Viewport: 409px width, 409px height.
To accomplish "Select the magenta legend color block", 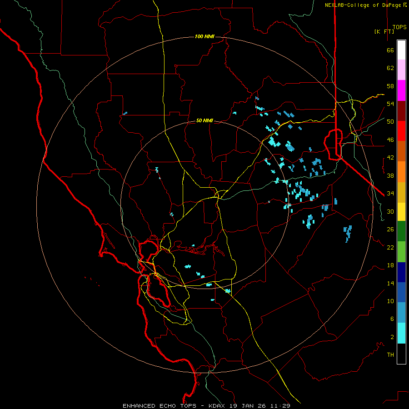I will click(401, 90).
